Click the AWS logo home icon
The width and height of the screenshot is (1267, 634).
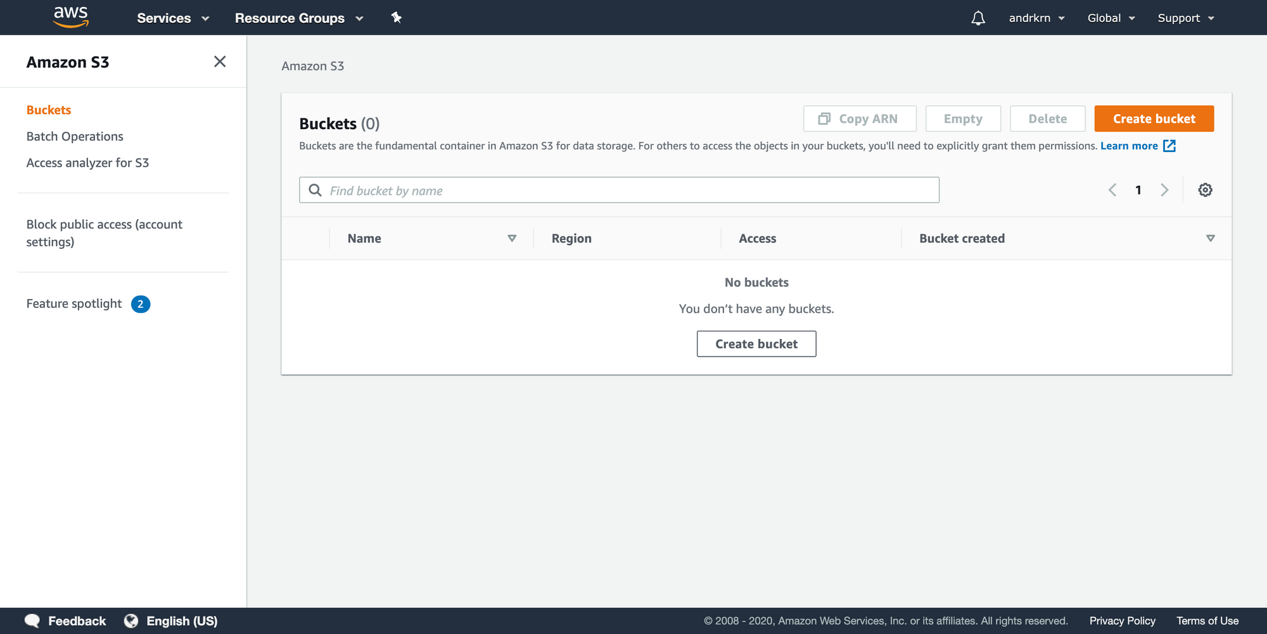point(70,17)
